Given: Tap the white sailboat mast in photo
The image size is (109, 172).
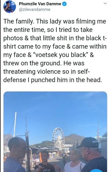Looking at the screenshot, I should click(15, 124).
